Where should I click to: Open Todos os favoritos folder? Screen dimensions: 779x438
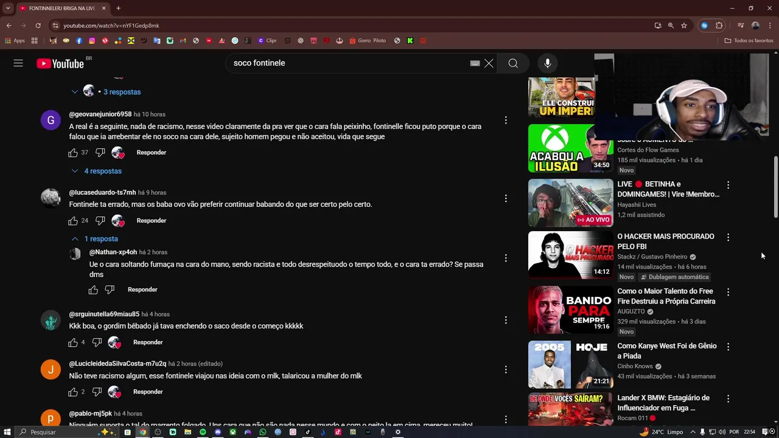tap(749, 41)
